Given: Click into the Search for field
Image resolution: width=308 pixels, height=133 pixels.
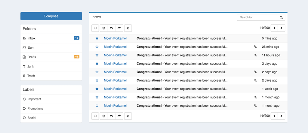Looking at the screenshot, I should 257,17.
